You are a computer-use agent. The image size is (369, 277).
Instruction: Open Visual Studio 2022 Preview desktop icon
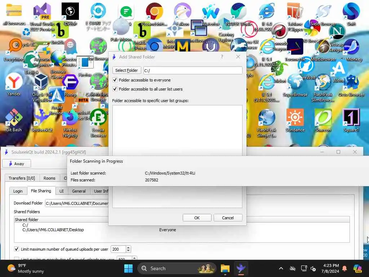coord(42,17)
